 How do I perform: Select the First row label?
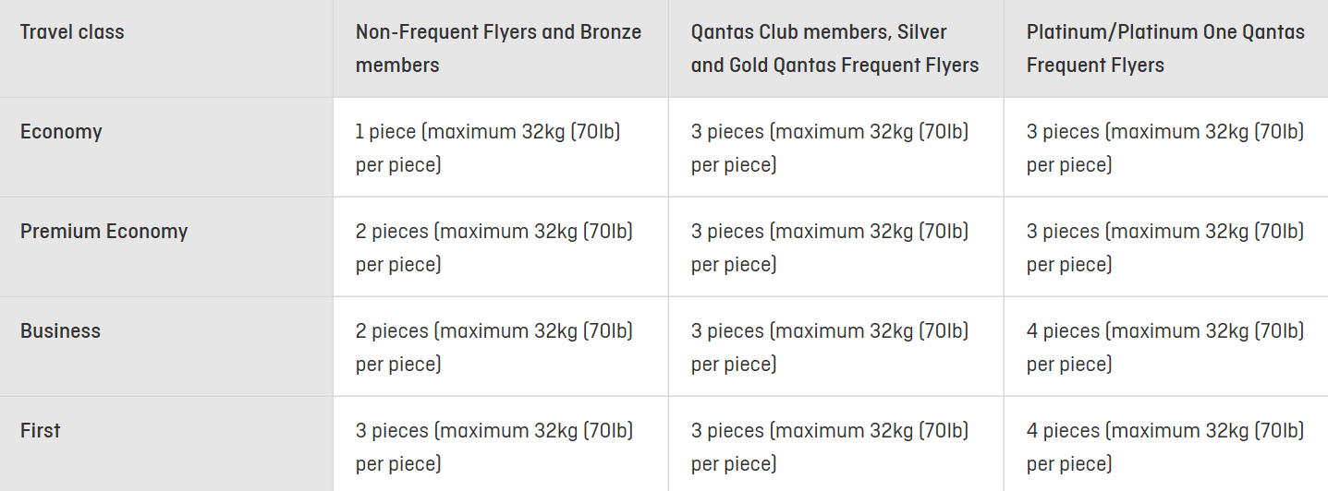40,430
